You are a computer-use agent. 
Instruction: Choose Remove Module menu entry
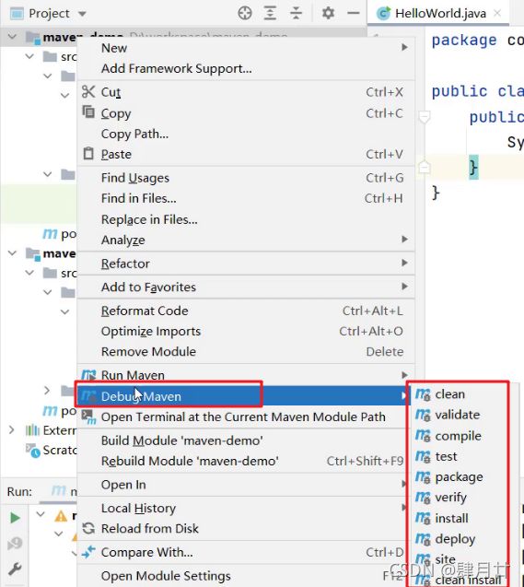pyautogui.click(x=246, y=351)
